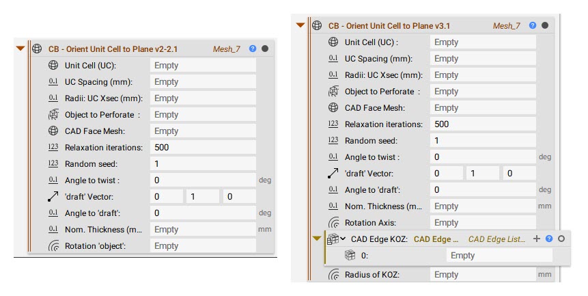Viewport: 588px width, 296px height.
Task: Click globe icon beside v2-2.1 block title
Action: pos(37,49)
